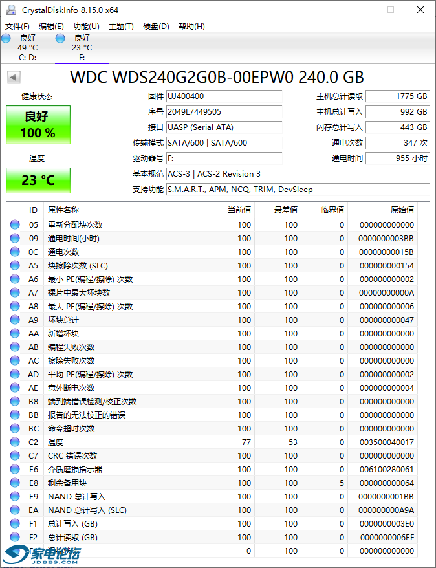
Task: Click the status orb of attribute B8
Action: 15,401
